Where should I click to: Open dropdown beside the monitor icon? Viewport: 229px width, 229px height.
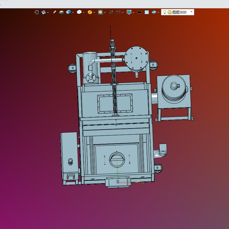point(133,13)
